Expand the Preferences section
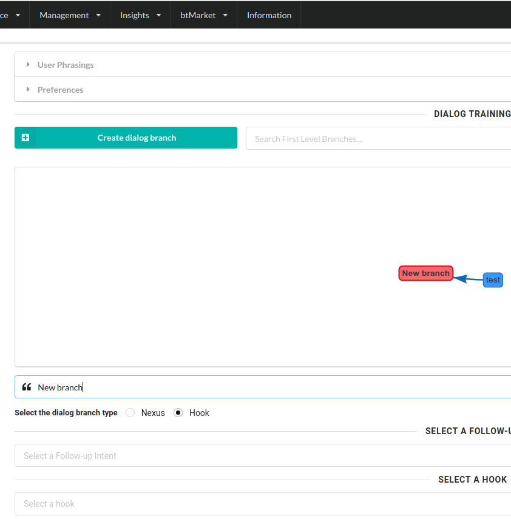Image resolution: width=511 pixels, height=519 pixels. tap(262, 89)
